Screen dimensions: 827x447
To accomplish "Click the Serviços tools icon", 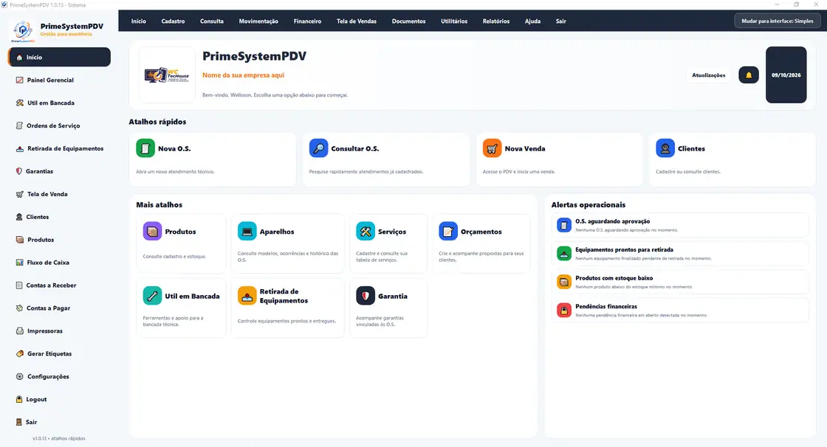I will pyautogui.click(x=366, y=232).
